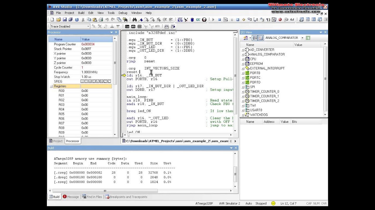Click the New File toolbar icon
The image size is (375, 210).
(52, 20)
